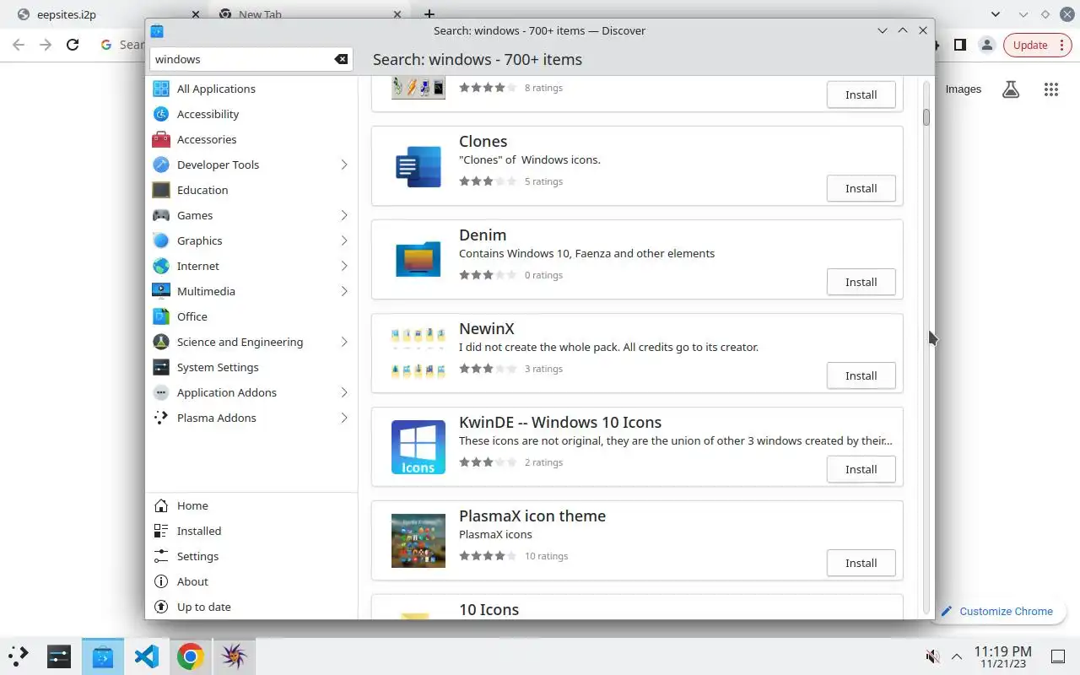Click the Plasma Addons icon
The image size is (1080, 675).
[x=161, y=418]
